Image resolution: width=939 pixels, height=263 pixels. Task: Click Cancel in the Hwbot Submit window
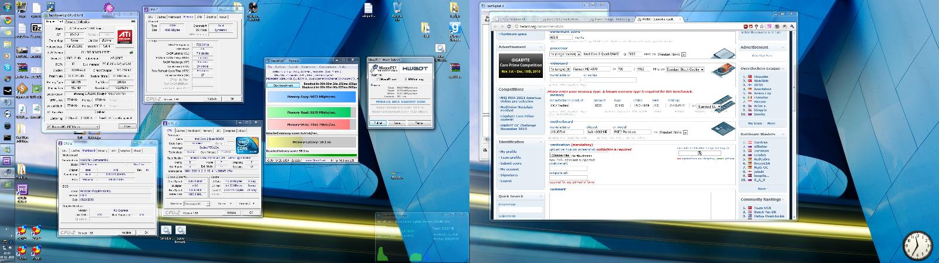(x=419, y=123)
